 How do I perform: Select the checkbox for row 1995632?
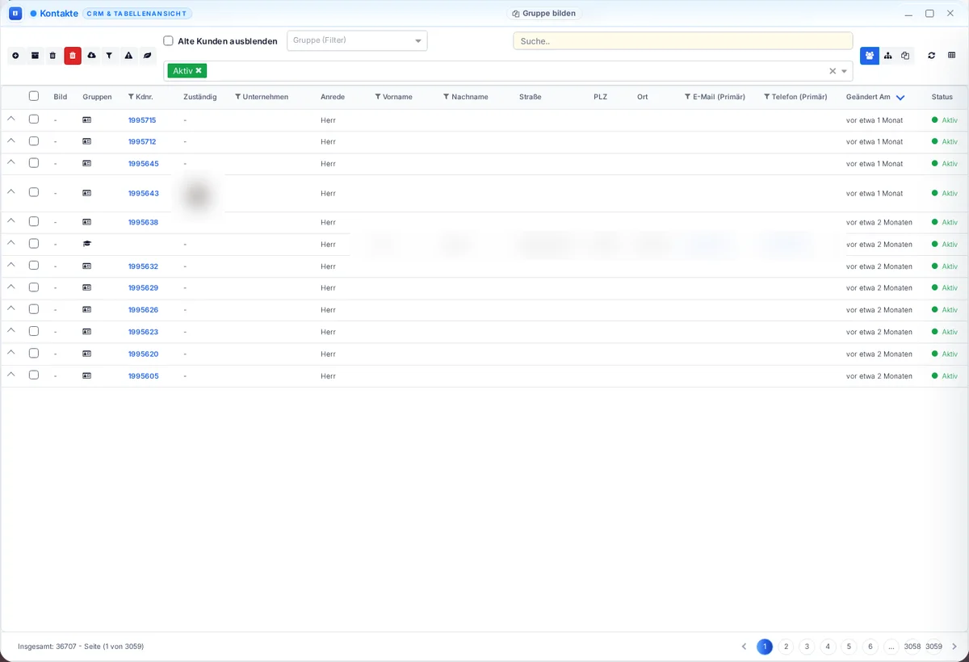[34, 265]
